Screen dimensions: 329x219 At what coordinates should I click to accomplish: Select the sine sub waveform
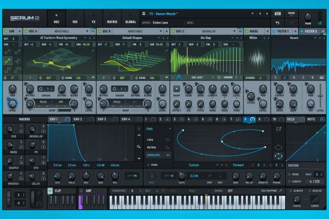point(8,51)
